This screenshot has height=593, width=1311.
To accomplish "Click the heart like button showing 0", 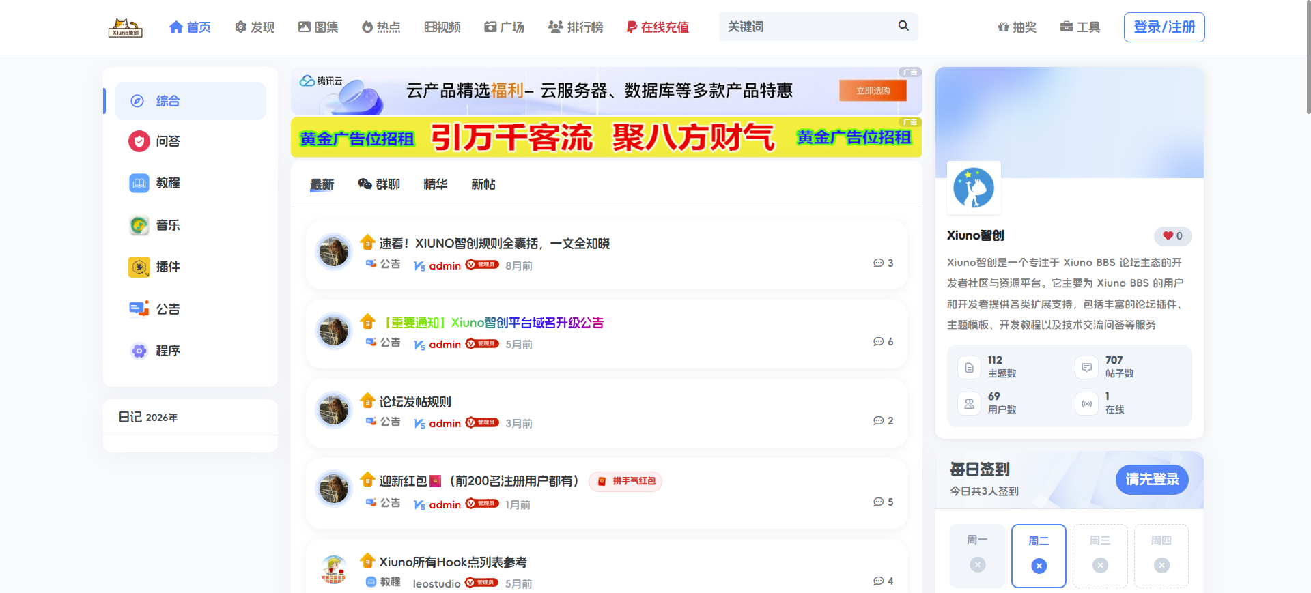I will (x=1173, y=236).
